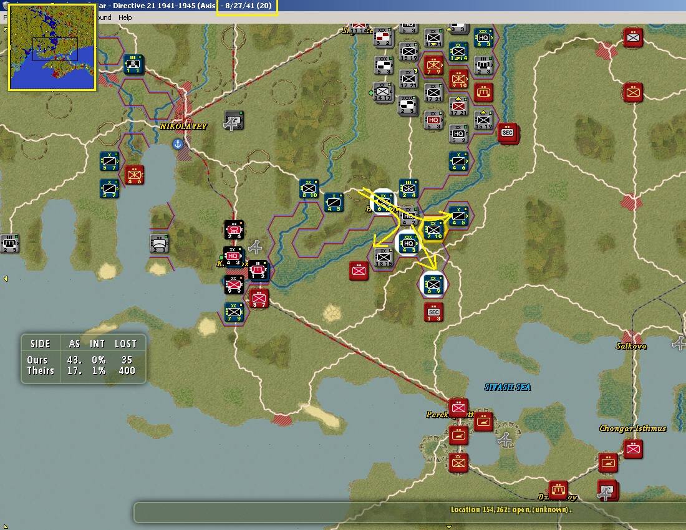Click the Nikolayev port anchor icon
Viewport: 686px width, 530px height.
[x=178, y=144]
